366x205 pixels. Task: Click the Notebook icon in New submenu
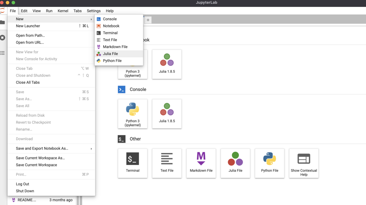coord(99,26)
